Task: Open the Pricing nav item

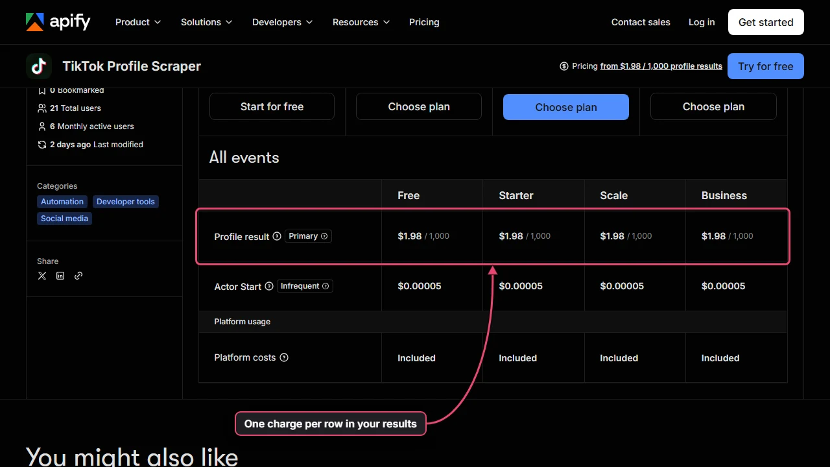Action: pyautogui.click(x=424, y=22)
